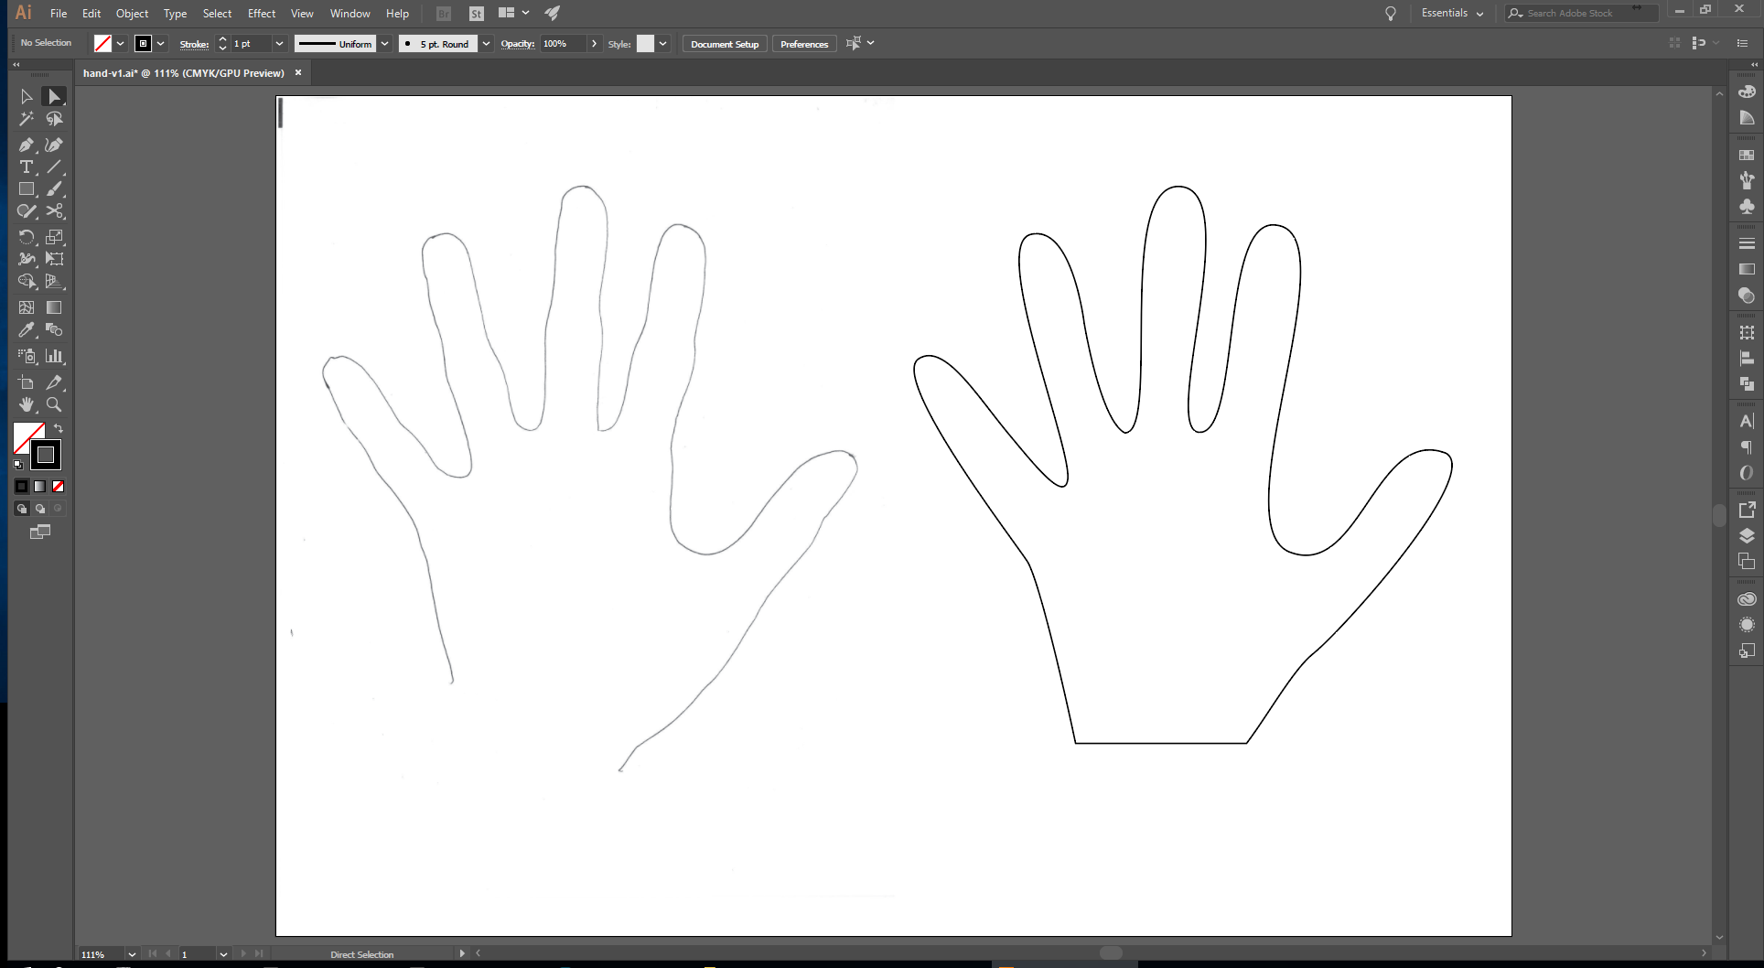
Task: Select the Artboard tool
Action: tap(27, 382)
